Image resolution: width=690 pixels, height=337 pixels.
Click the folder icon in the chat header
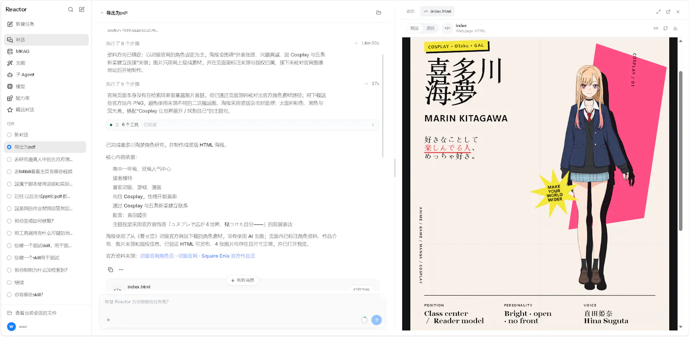click(379, 13)
